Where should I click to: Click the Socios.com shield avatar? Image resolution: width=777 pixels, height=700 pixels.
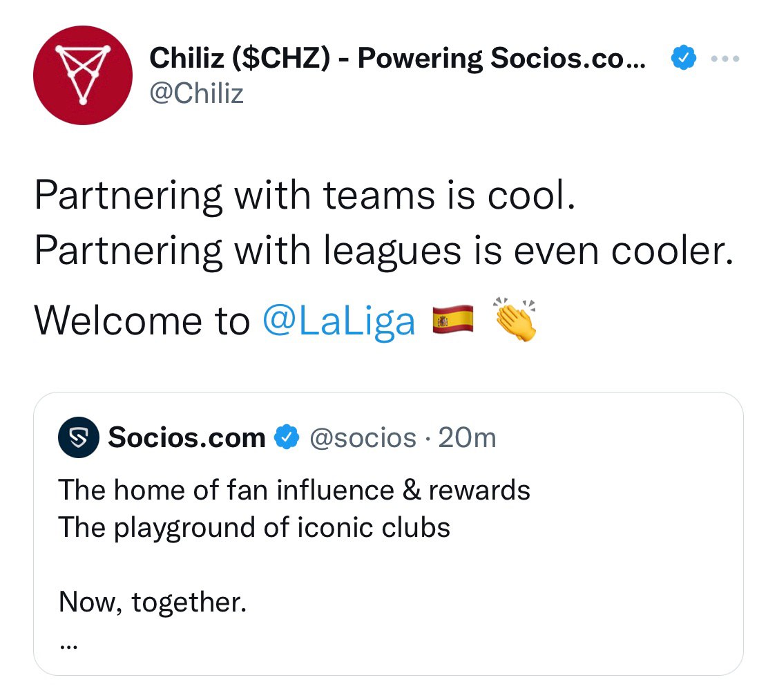click(x=79, y=437)
